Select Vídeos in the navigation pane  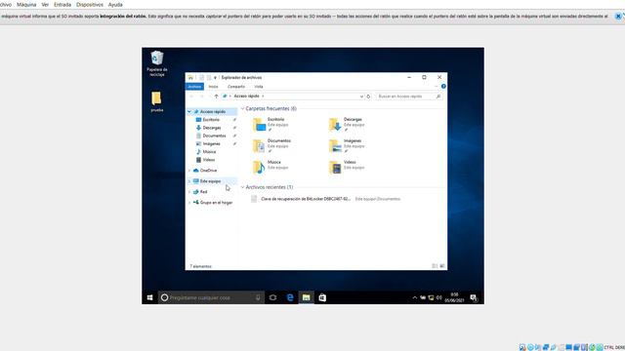point(208,160)
